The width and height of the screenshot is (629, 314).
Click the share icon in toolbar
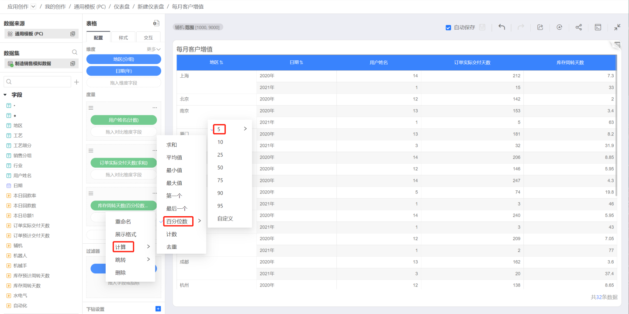(x=578, y=27)
